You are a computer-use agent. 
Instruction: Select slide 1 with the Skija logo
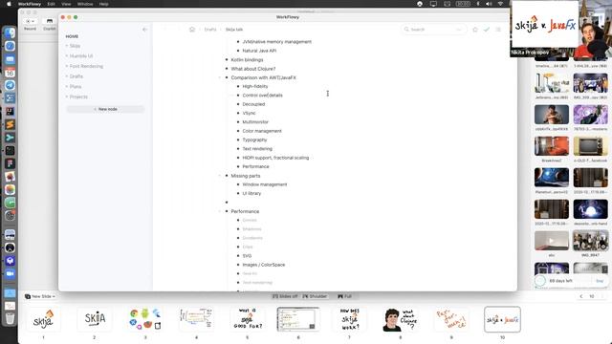click(43, 319)
